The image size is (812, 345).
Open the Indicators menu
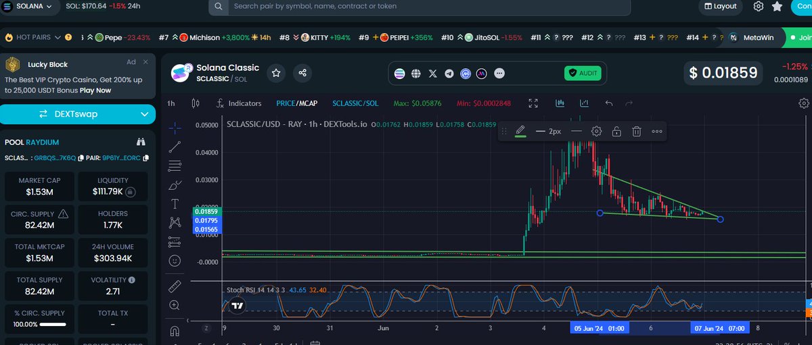tap(238, 103)
